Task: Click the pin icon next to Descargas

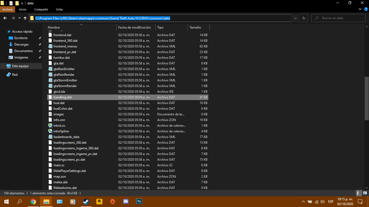Action: tap(40, 44)
